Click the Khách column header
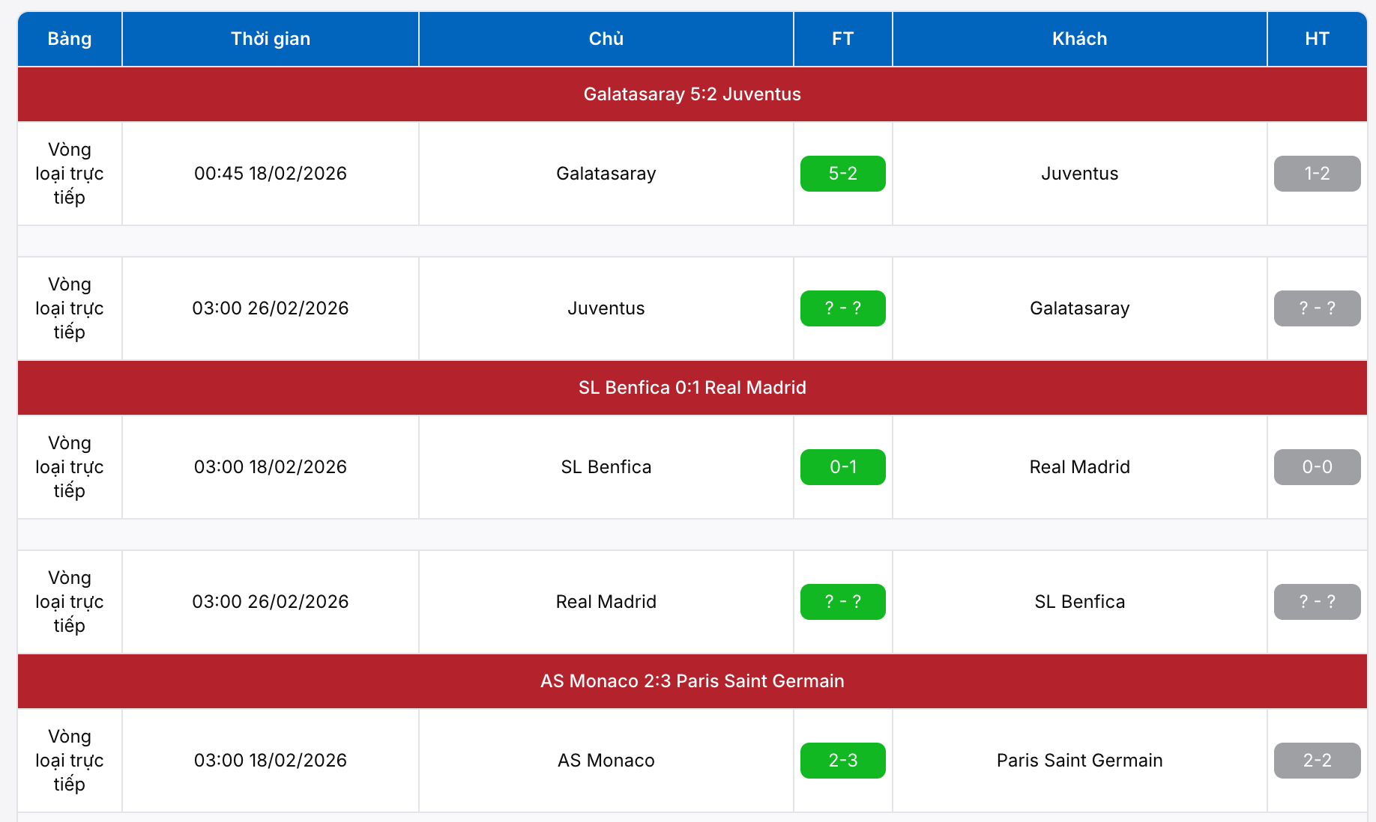 click(x=1079, y=39)
